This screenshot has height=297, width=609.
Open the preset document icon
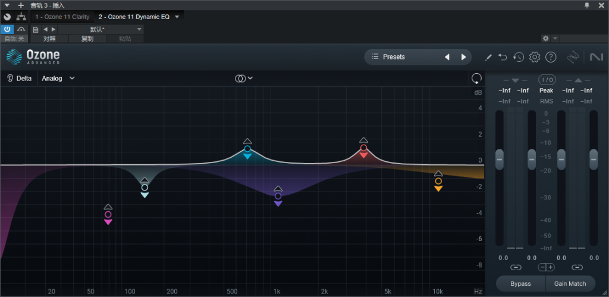[36, 29]
